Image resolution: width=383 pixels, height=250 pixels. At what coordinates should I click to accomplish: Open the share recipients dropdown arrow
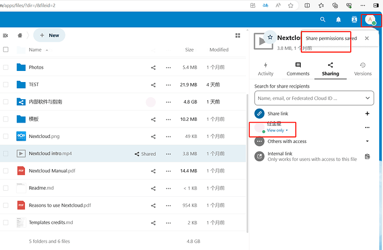click(x=367, y=98)
